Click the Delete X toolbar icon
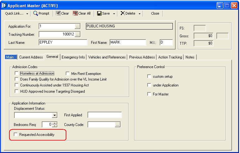The image size is (240, 153). click(123, 13)
